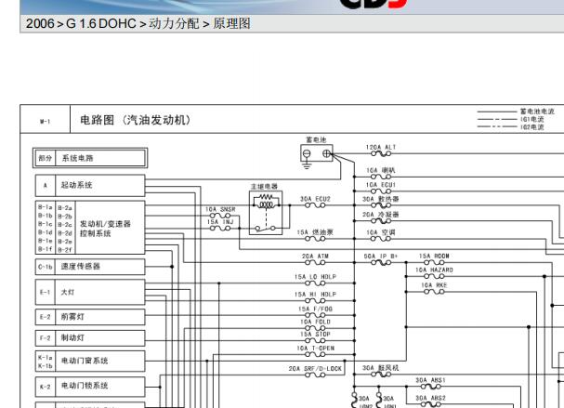The image size is (564, 408).
Task: Click the 30A ECU2 fuse label
Action: (x=316, y=199)
